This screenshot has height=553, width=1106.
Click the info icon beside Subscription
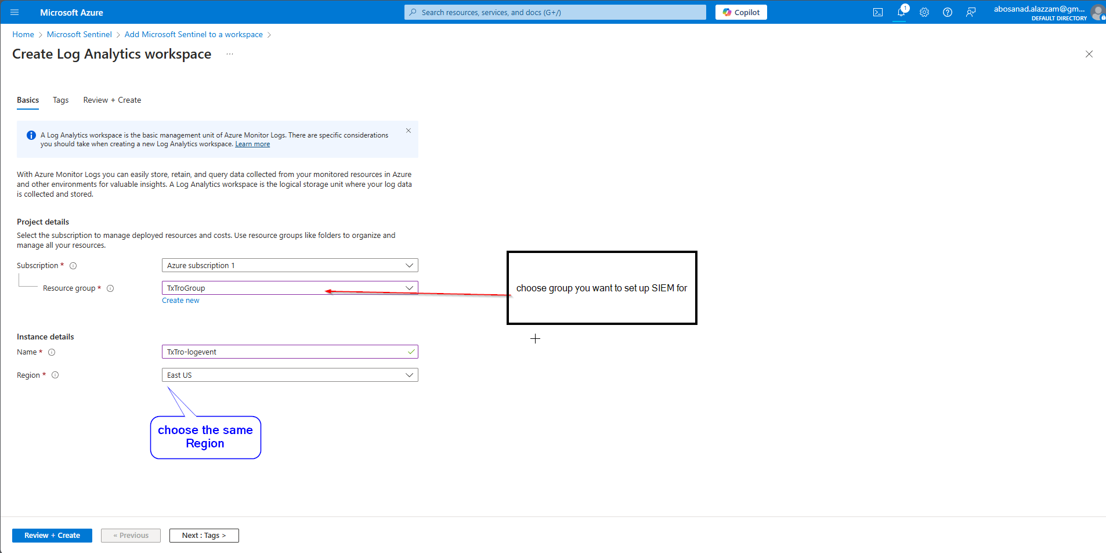coord(73,266)
